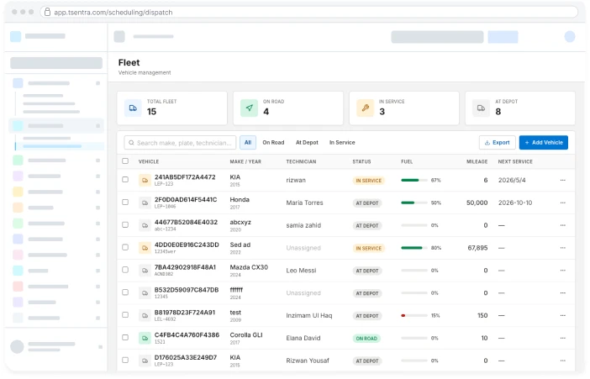
Task: Click mileage value 67,895
Action: click(x=477, y=248)
